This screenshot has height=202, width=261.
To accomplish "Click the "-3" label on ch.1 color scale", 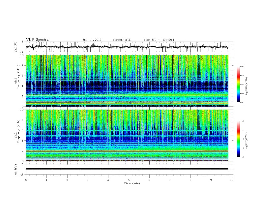I will point(243,66).
